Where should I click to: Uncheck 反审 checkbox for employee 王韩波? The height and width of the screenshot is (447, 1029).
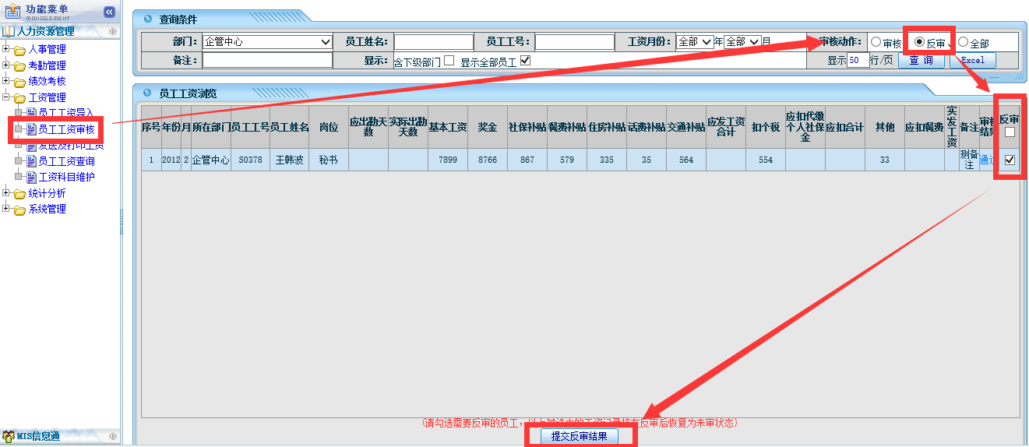click(x=1010, y=160)
